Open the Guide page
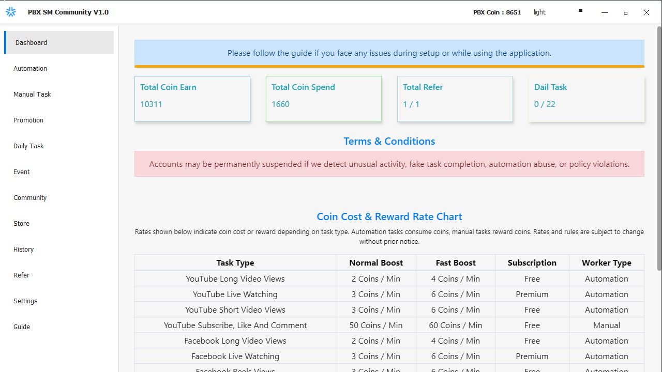Screen dimensions: 662x372 (22, 327)
